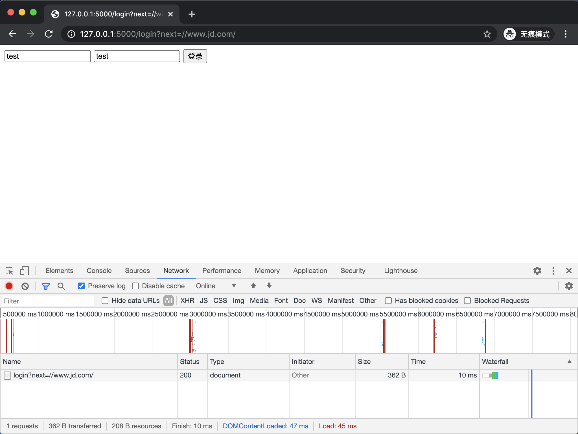Click the record network log button
The width and height of the screenshot is (578, 434).
[x=9, y=286]
